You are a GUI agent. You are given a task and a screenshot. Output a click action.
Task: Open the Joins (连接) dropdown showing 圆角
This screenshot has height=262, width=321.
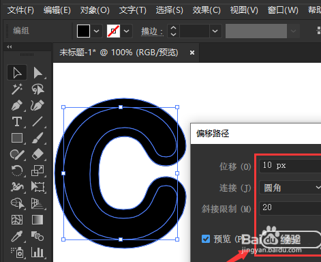tap(290, 188)
